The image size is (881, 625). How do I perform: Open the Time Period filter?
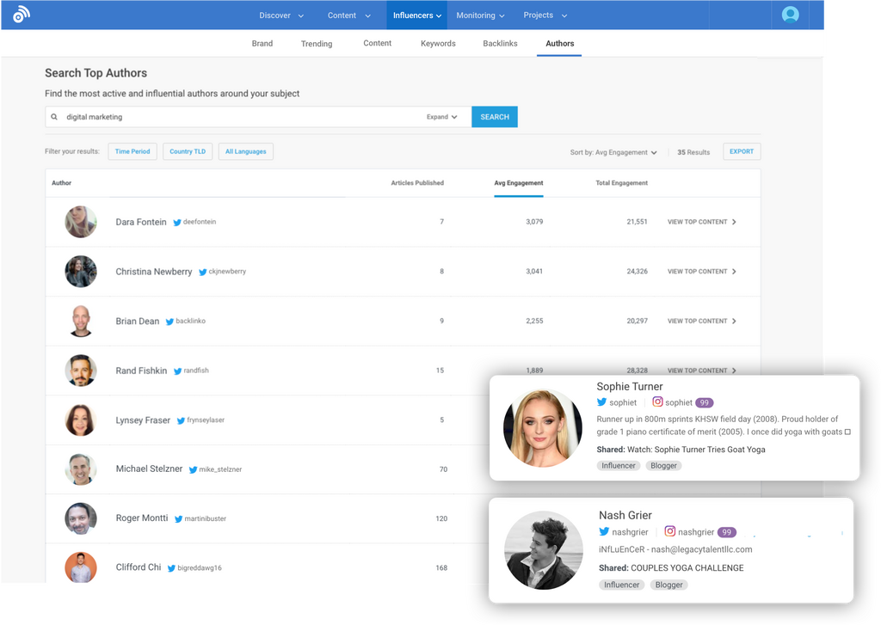click(132, 151)
